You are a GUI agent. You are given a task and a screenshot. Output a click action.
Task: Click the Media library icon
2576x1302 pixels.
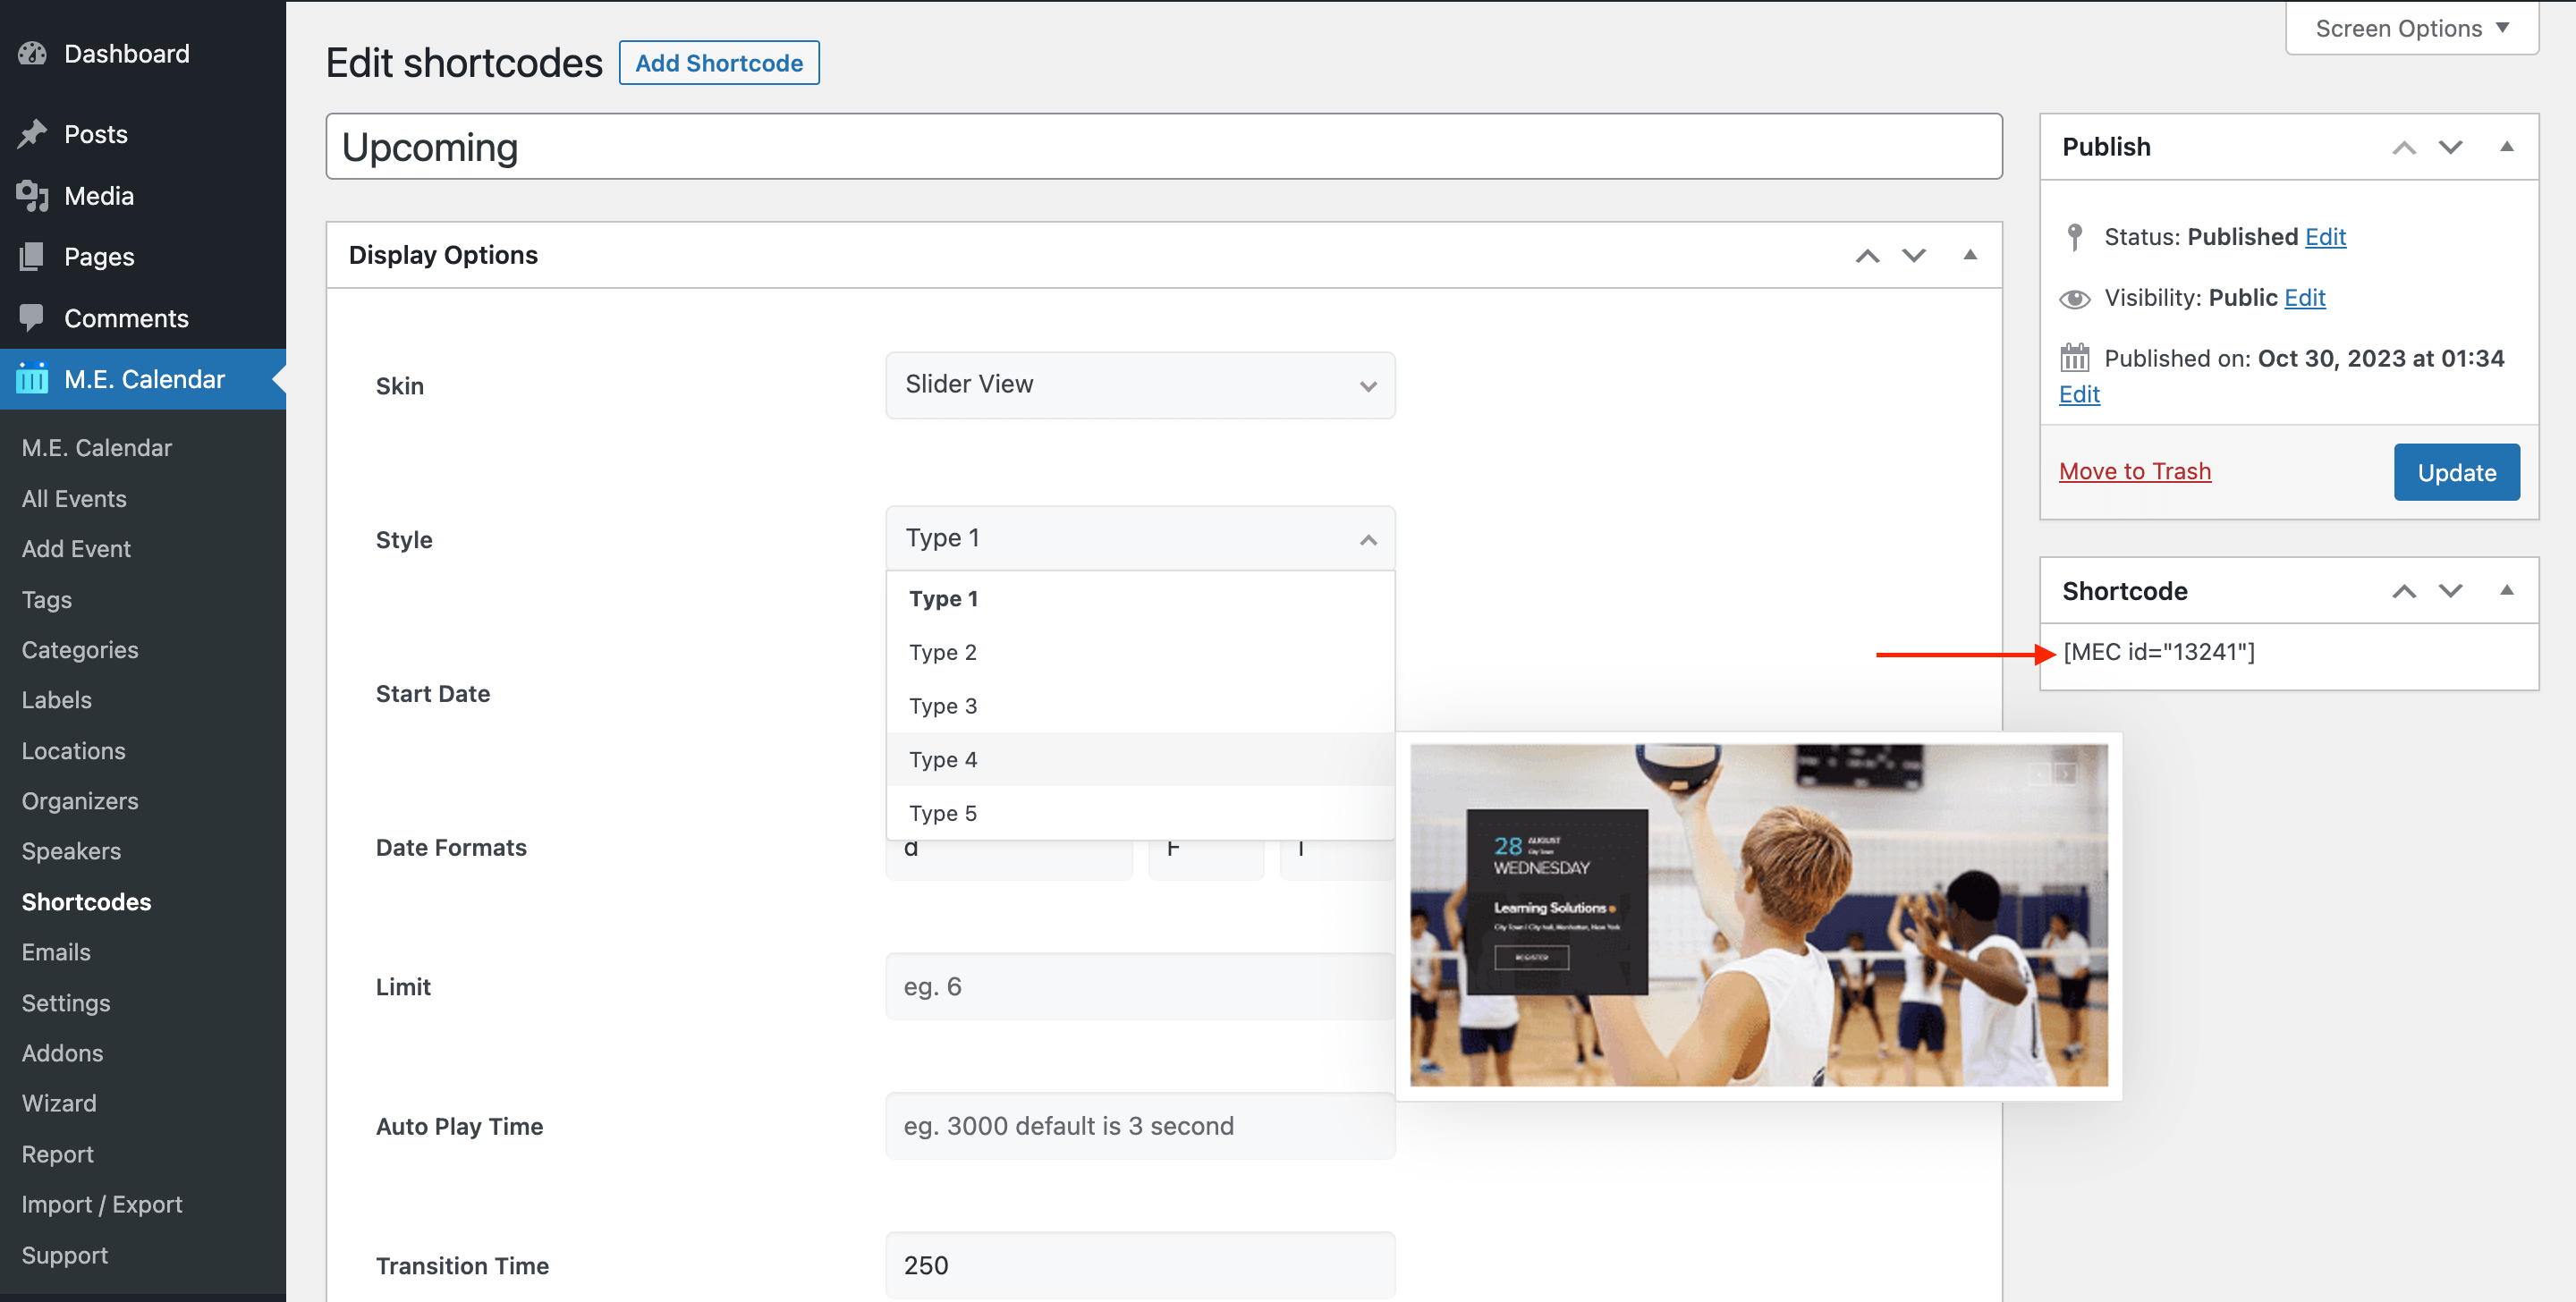[32, 196]
